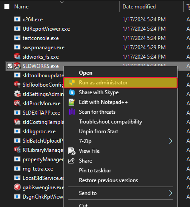Click the swspmanager.exe date 5:29 PM
Image resolution: width=190 pixels, height=207 pixels.
(144, 48)
